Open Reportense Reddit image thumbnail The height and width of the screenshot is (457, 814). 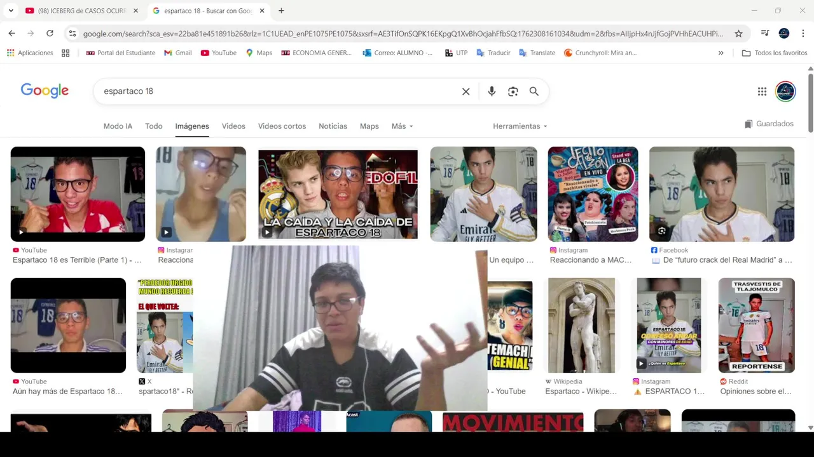756,325
